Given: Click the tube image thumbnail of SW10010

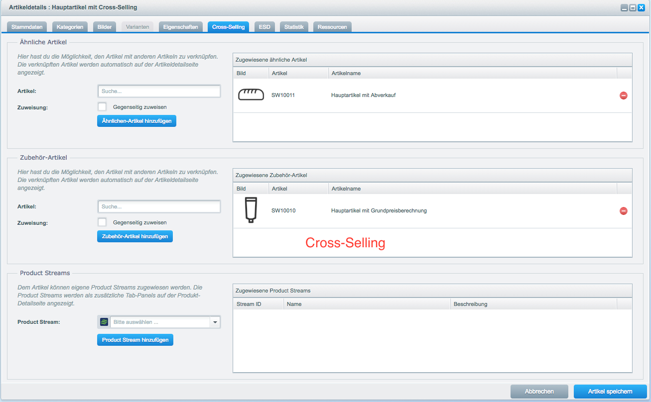Looking at the screenshot, I should coord(251,210).
